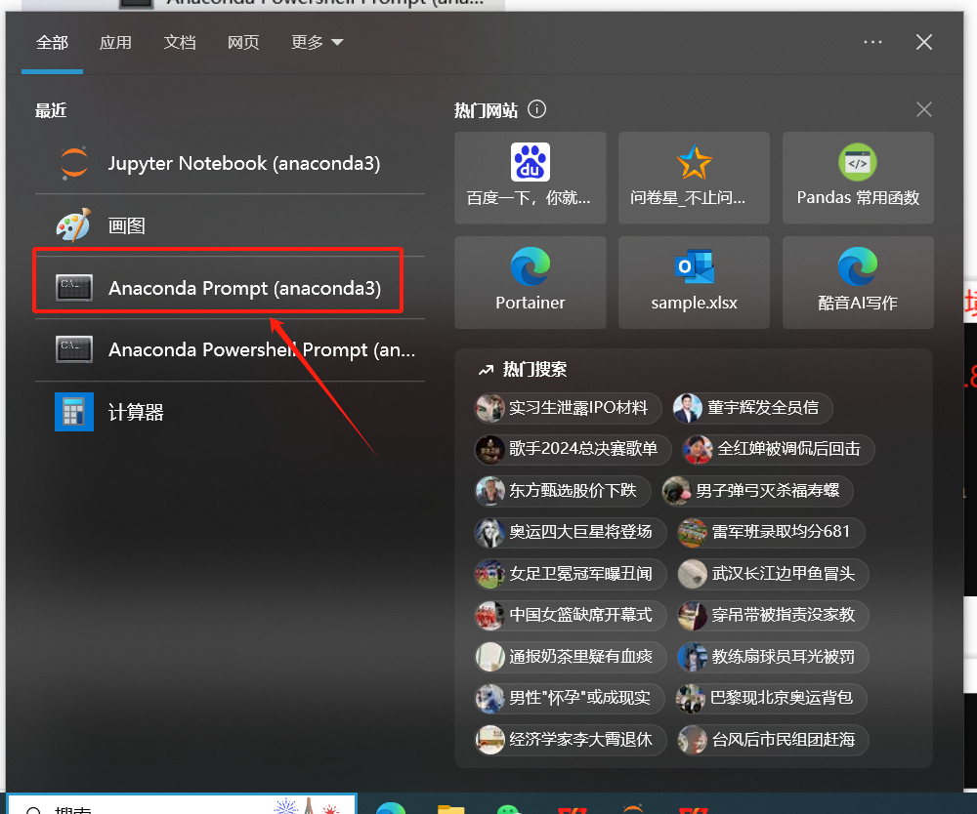Click the 歌手2024总决赛歌单 thumbnail
Screen dimensions: 977x814
489,449
